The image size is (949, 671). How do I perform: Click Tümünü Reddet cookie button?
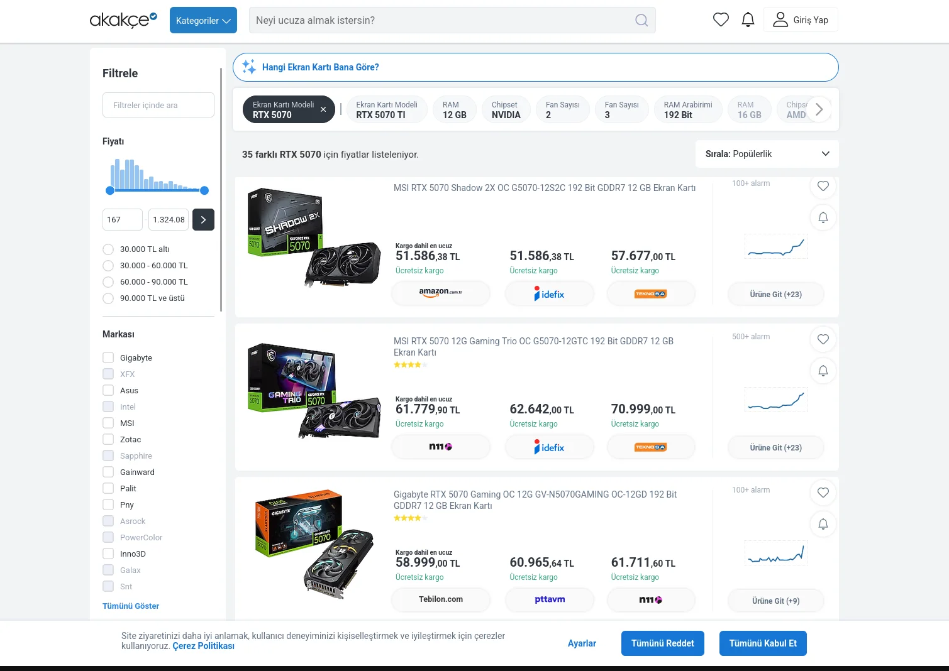point(663,643)
